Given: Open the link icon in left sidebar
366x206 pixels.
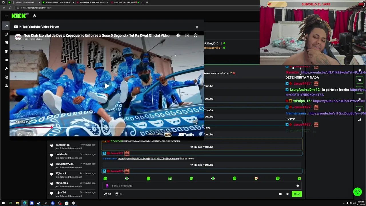Looking at the screenshot, I should tap(6, 34).
